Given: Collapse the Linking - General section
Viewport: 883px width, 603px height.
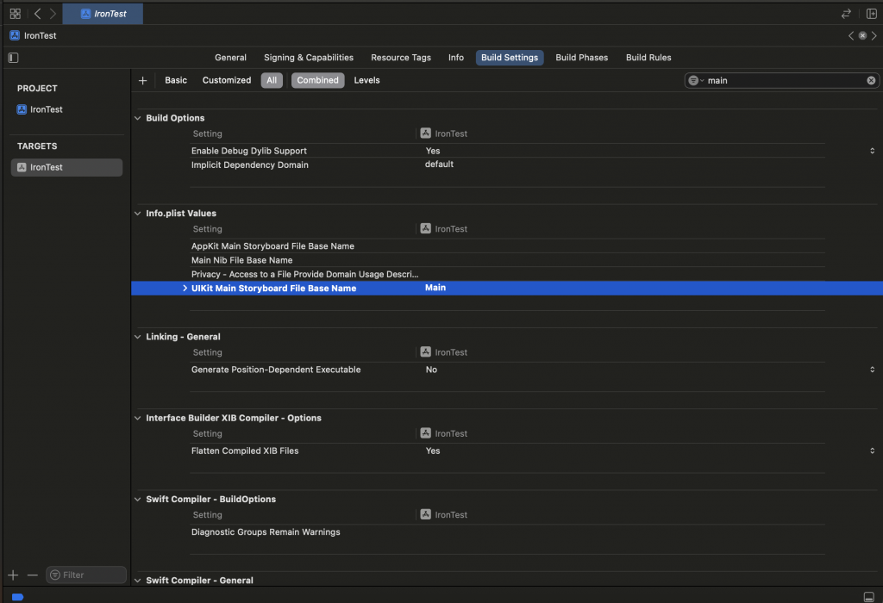Looking at the screenshot, I should pyautogui.click(x=137, y=336).
